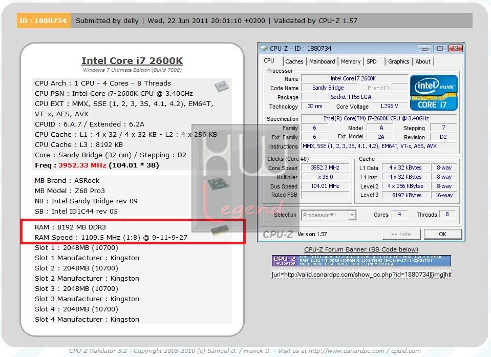Expand the Processor #1 selection dropdown
This screenshot has height=357, width=491.
click(x=352, y=215)
